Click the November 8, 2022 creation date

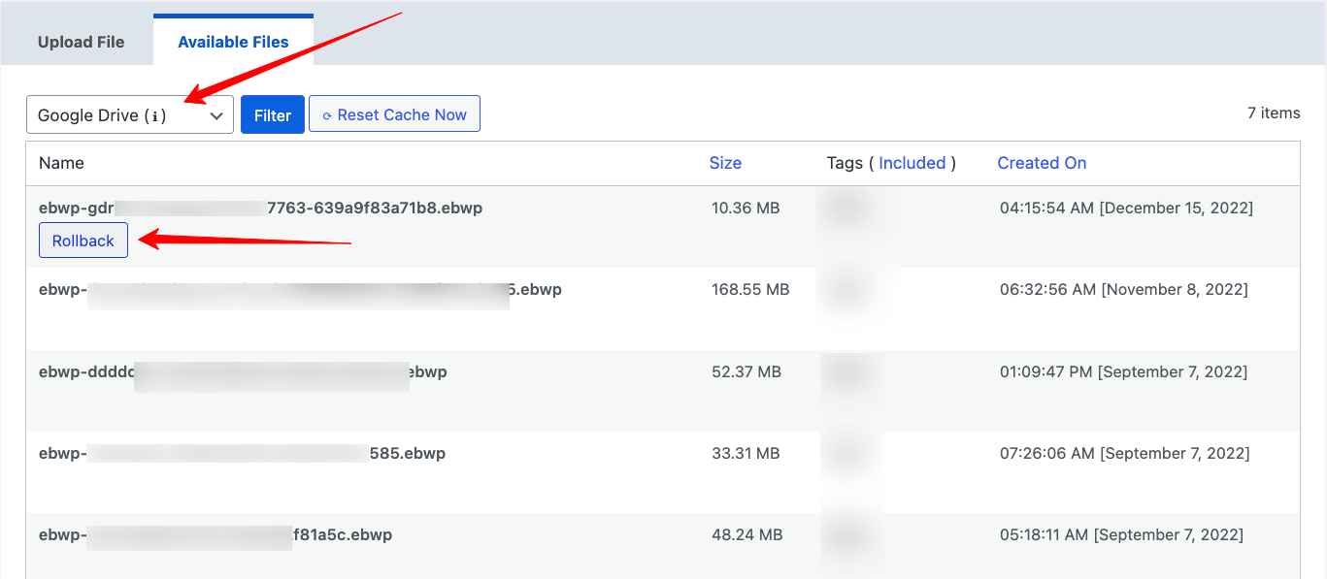click(1123, 289)
